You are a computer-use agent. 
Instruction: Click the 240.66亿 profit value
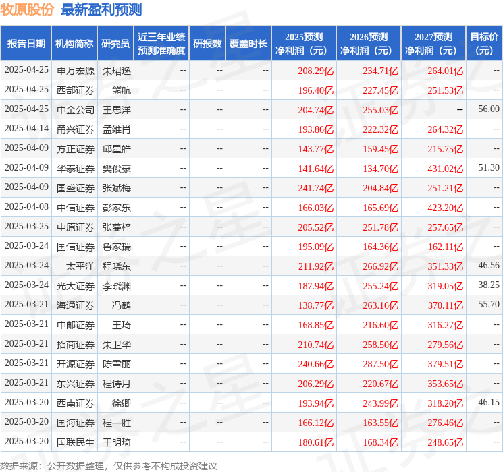point(316,364)
